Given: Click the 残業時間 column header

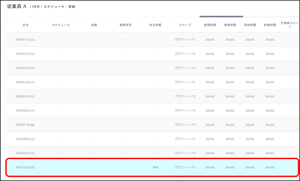Looking at the screenshot, I should [230, 25].
